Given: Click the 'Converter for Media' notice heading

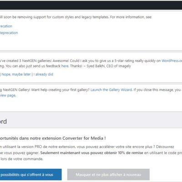Looking at the screenshot, I should [52, 138].
